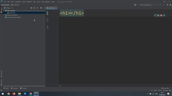Click Add Configuration button
172x96 pixels.
click(x=146, y=5)
